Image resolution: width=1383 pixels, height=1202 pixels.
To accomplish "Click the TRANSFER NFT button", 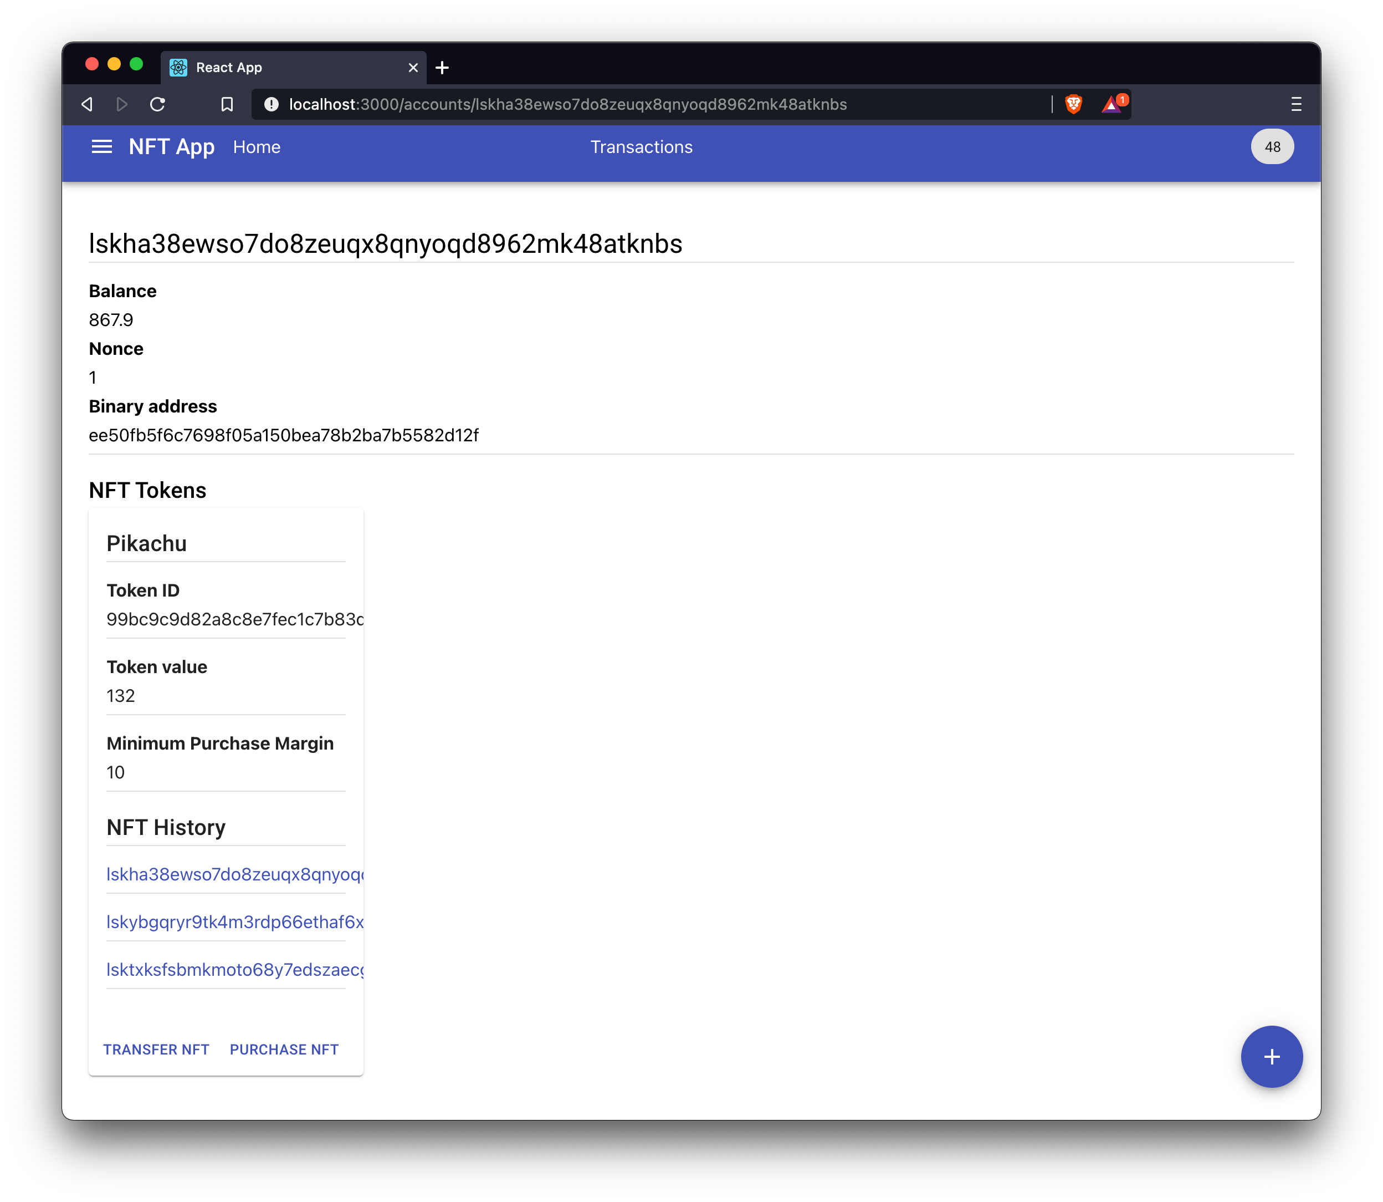I will 156,1049.
